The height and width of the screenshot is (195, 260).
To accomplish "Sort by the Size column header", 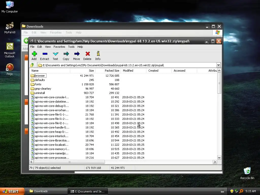I will click(x=83, y=71).
